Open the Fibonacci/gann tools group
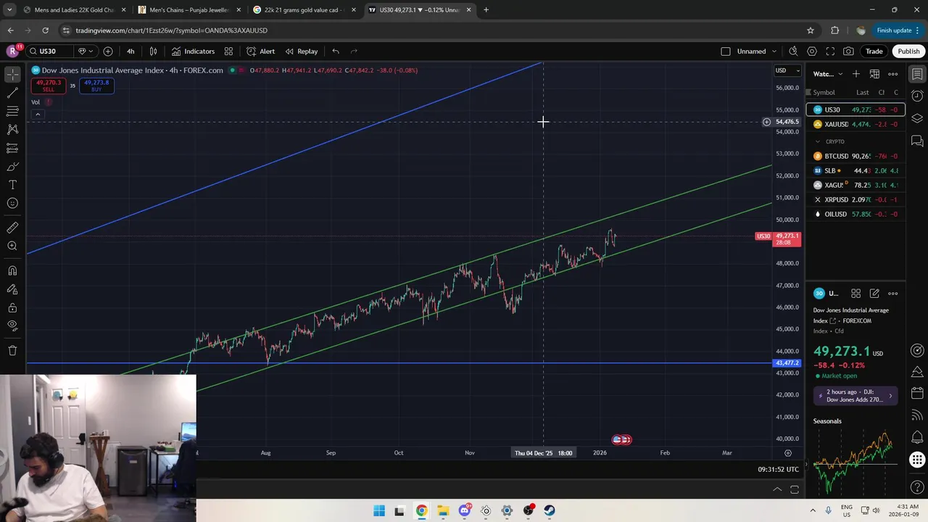Screen dimensions: 928x522 click(12, 111)
